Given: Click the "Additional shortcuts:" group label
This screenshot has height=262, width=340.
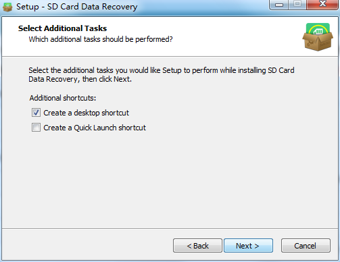Looking at the screenshot, I should [63, 98].
